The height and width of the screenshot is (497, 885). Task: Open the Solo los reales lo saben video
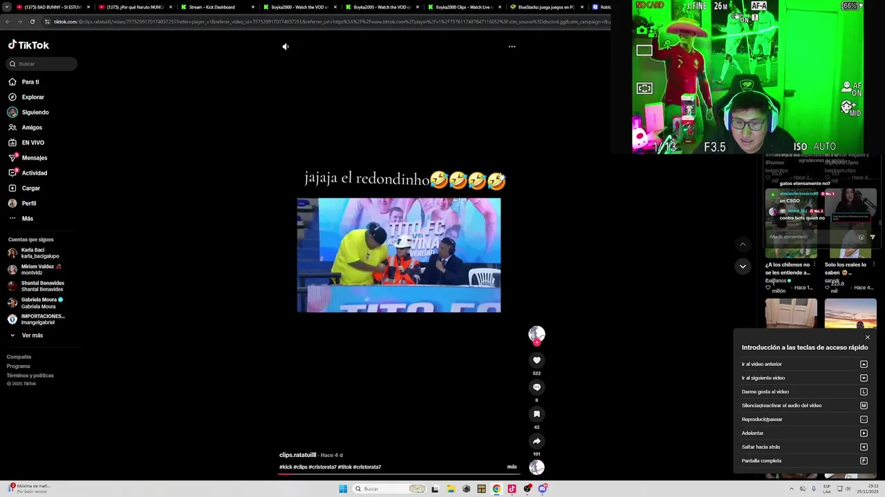pyautogui.click(x=846, y=269)
